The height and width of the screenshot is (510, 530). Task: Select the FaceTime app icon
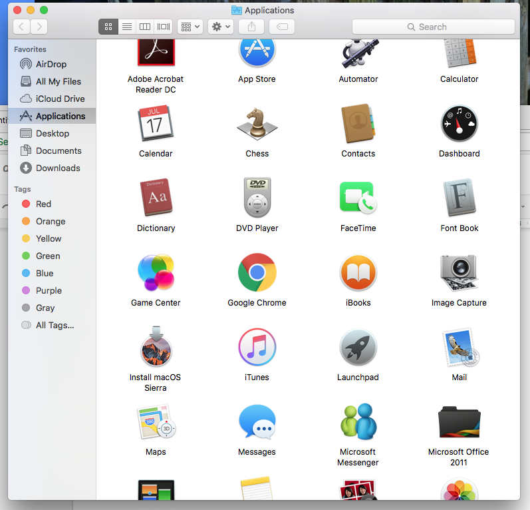click(358, 198)
